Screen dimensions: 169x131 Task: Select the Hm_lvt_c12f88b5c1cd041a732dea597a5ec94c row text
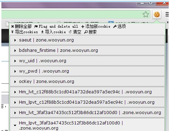85,92
